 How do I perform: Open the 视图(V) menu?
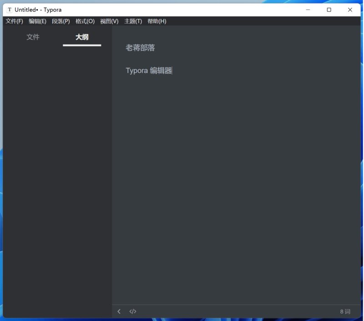click(109, 21)
